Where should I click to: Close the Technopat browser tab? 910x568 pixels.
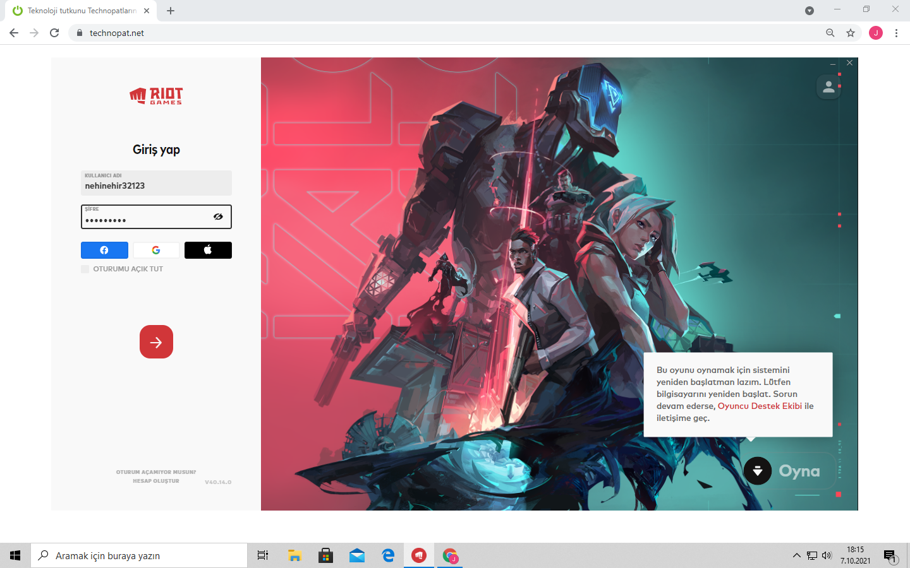[147, 11]
